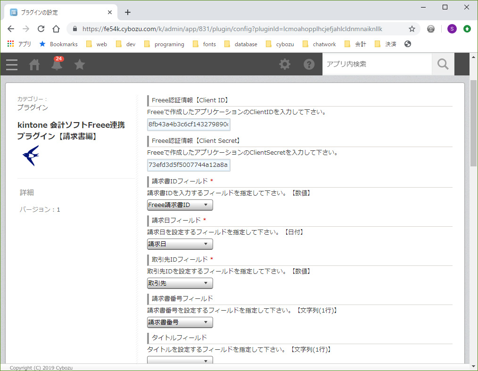The height and width of the screenshot is (371, 478).
Task: Click the app search magnifier button
Action: (443, 64)
